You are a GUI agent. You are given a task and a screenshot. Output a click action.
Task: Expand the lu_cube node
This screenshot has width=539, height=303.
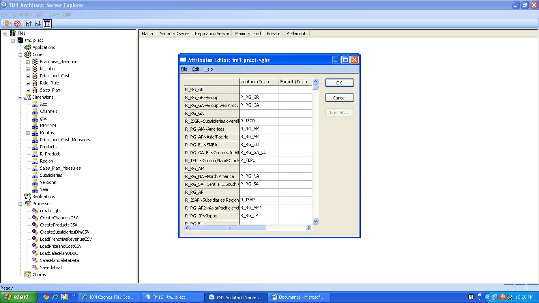click(28, 69)
